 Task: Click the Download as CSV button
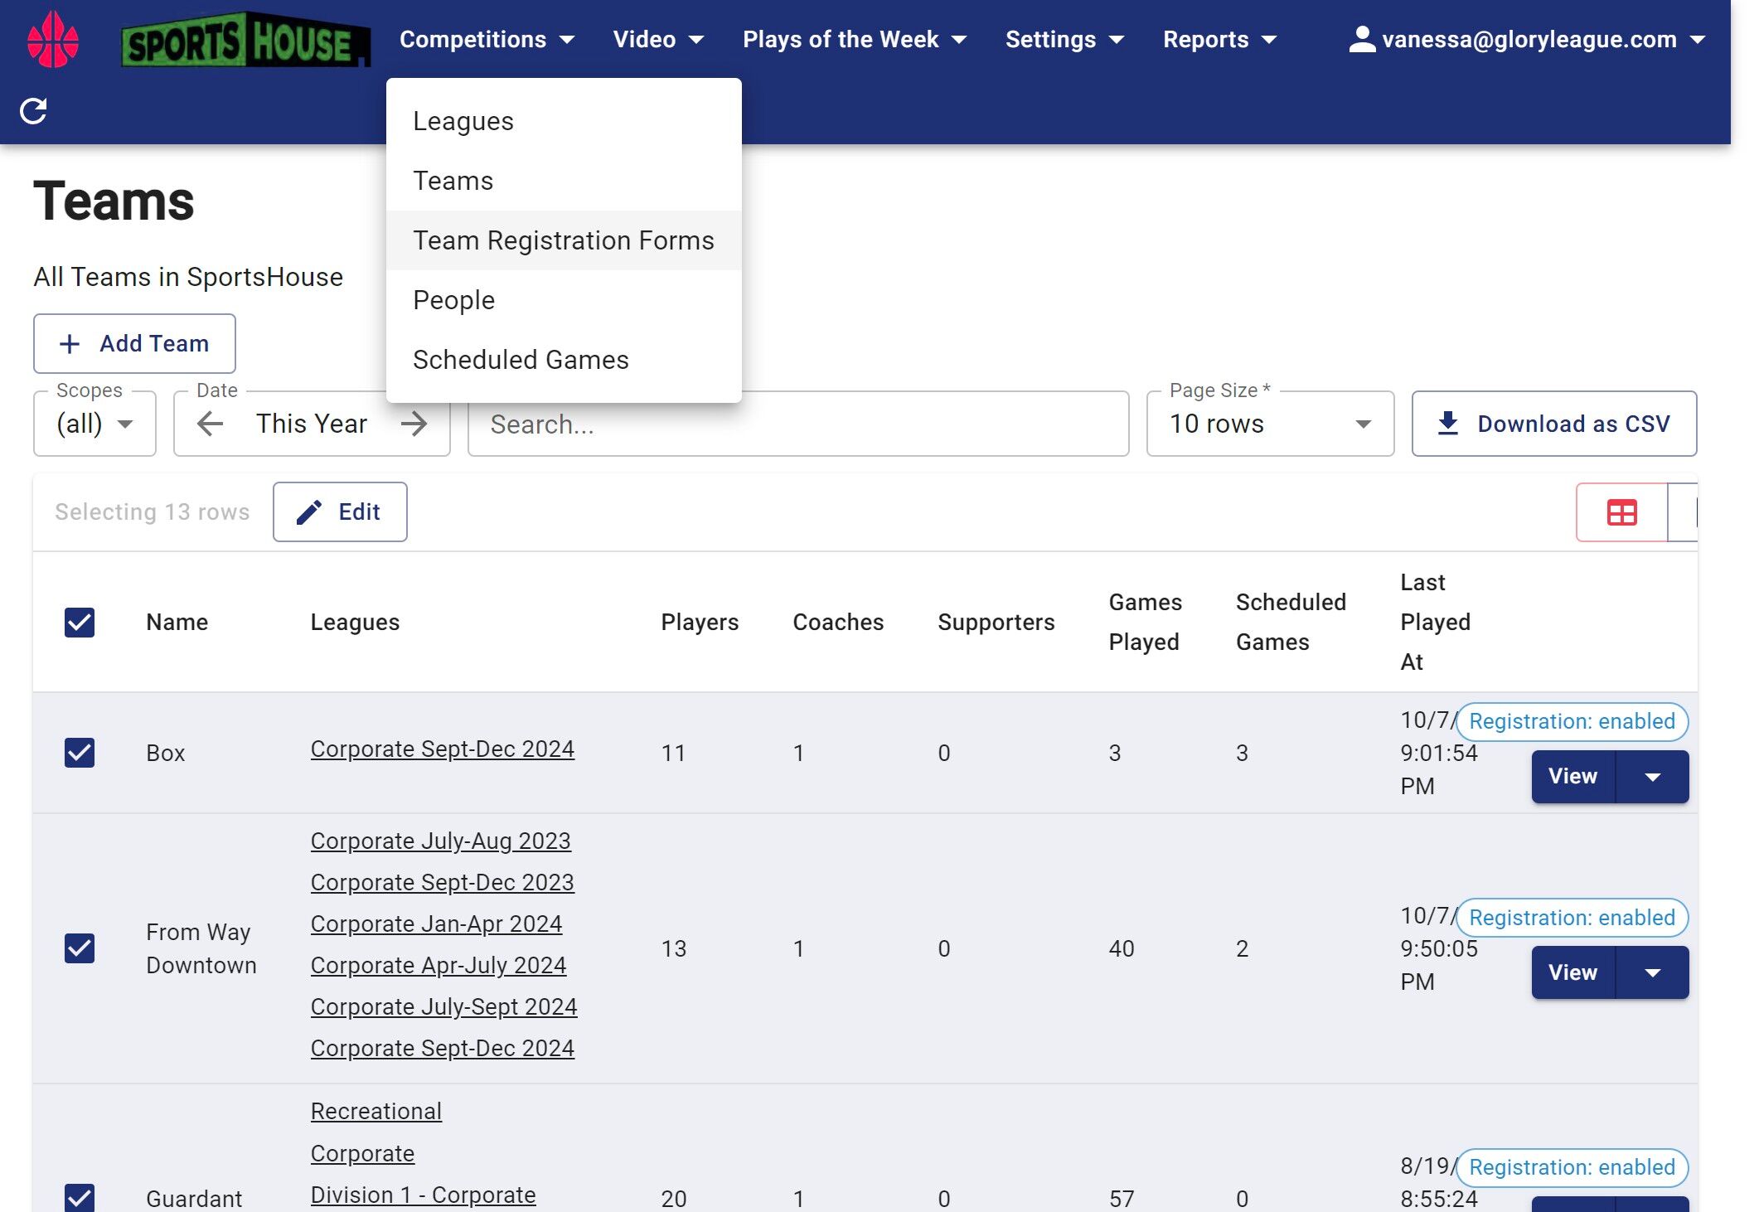click(x=1553, y=424)
